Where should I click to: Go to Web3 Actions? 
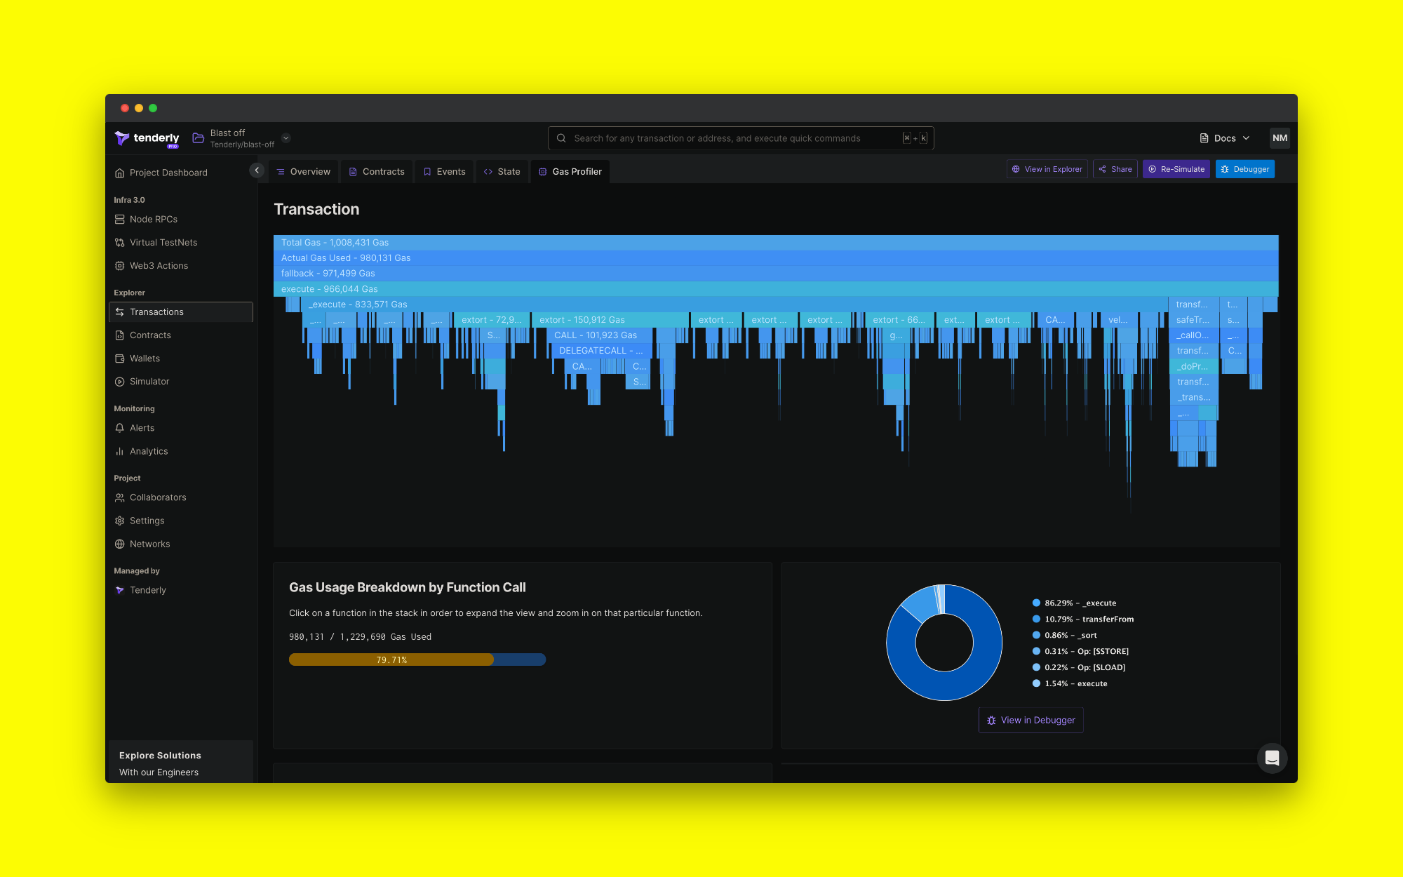click(159, 265)
